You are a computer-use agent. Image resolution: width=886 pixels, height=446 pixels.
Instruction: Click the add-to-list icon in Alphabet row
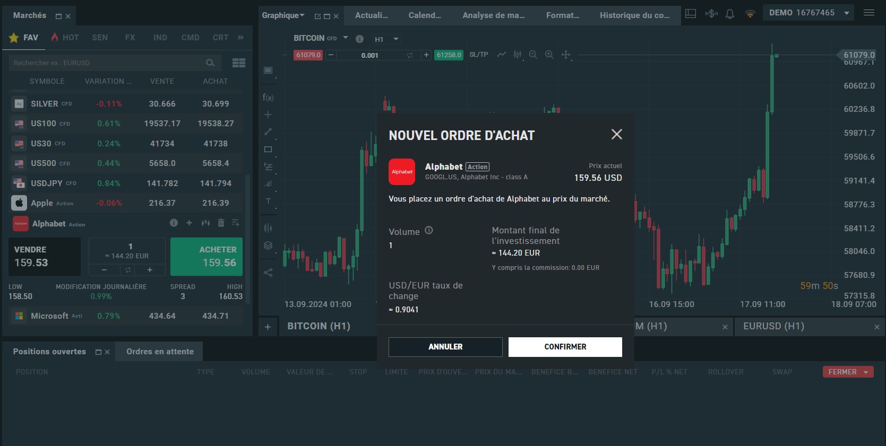pos(236,223)
